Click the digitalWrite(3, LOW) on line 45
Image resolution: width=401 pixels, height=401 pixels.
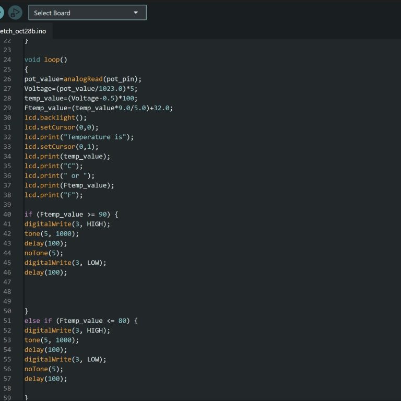coord(65,263)
